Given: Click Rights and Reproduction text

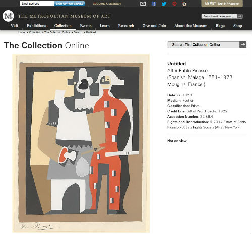Looking at the screenshot, I should pyautogui.click(x=207, y=125).
